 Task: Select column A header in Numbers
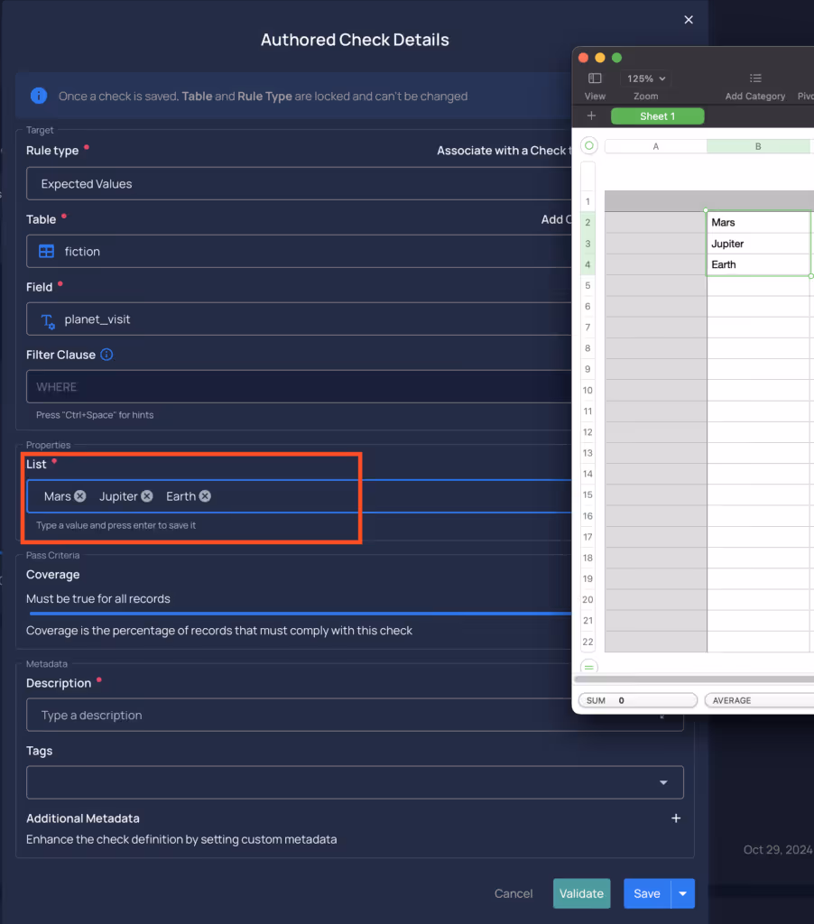pos(655,146)
